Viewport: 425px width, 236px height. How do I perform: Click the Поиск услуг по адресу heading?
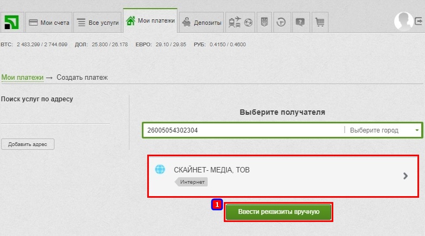tap(37, 99)
